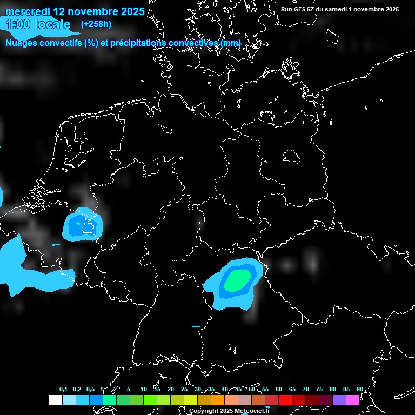415x415 pixels.
Task: Click the '80' legend label
Action: 333,389
